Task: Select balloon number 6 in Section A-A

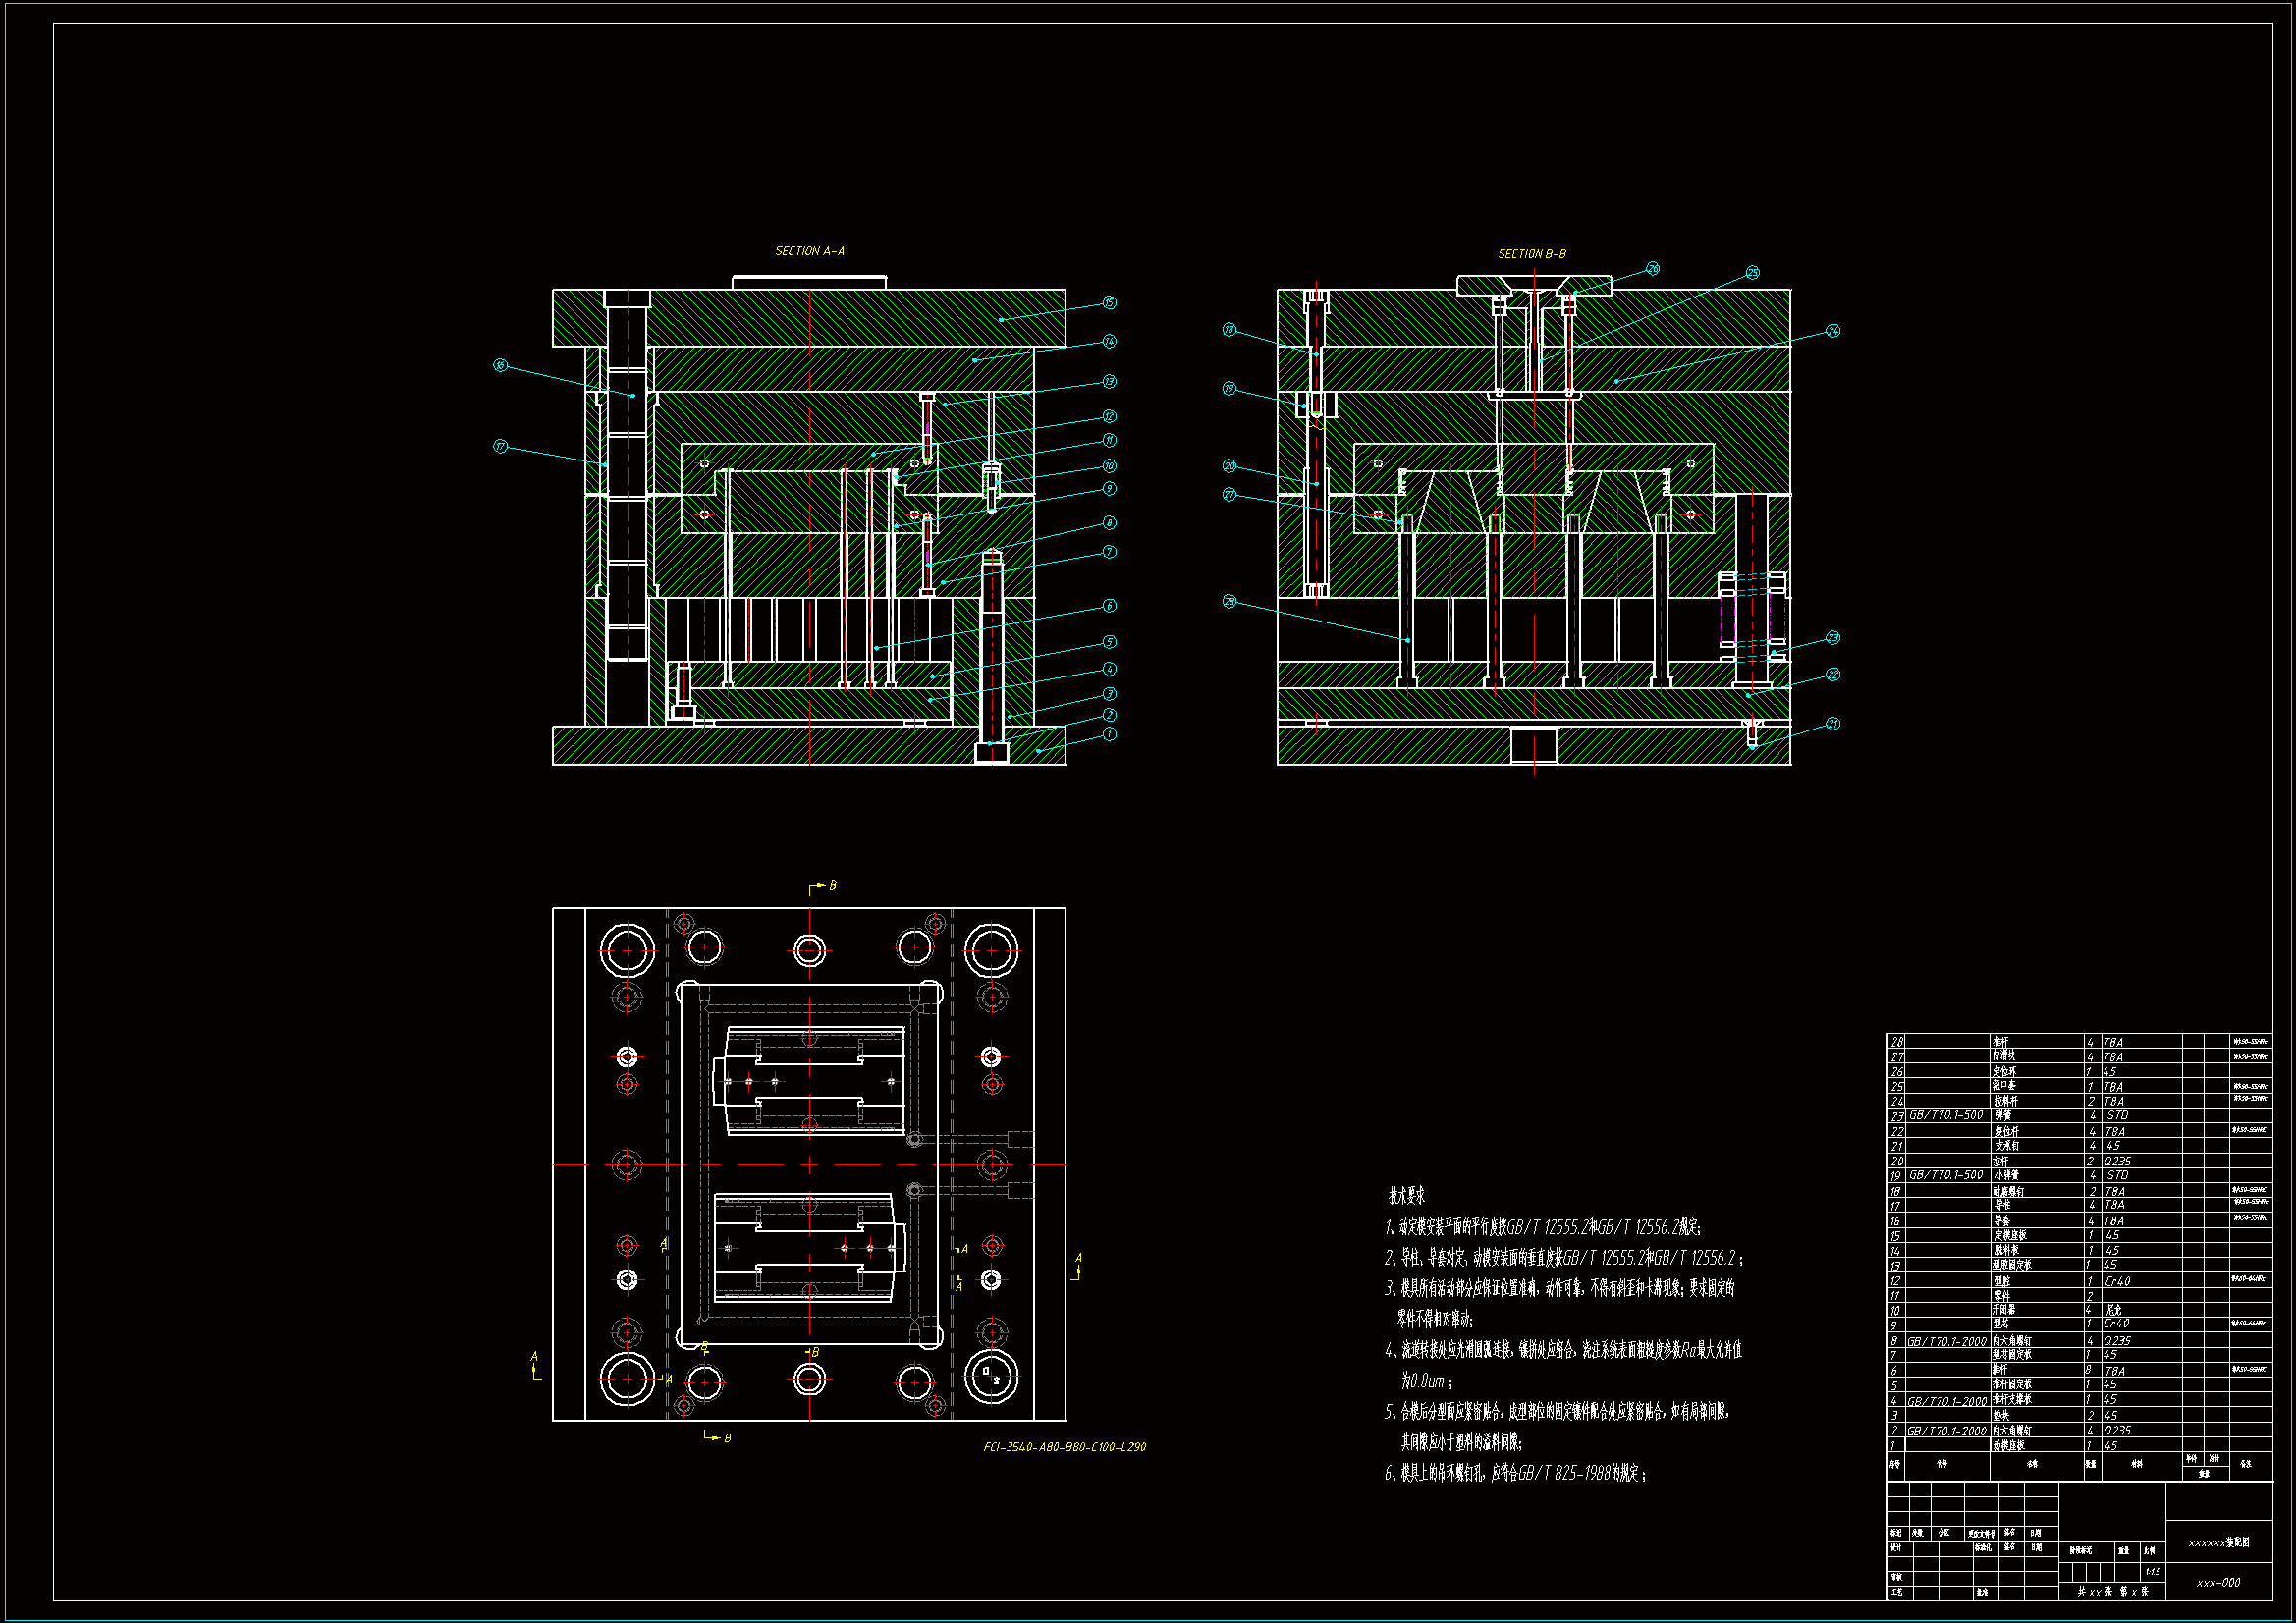Action: tap(1109, 606)
